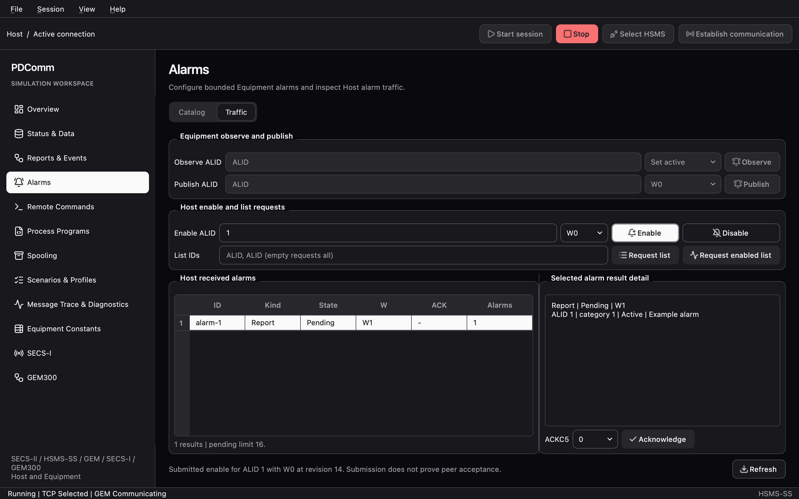Open the File menu
The width and height of the screenshot is (799, 499).
pos(17,9)
